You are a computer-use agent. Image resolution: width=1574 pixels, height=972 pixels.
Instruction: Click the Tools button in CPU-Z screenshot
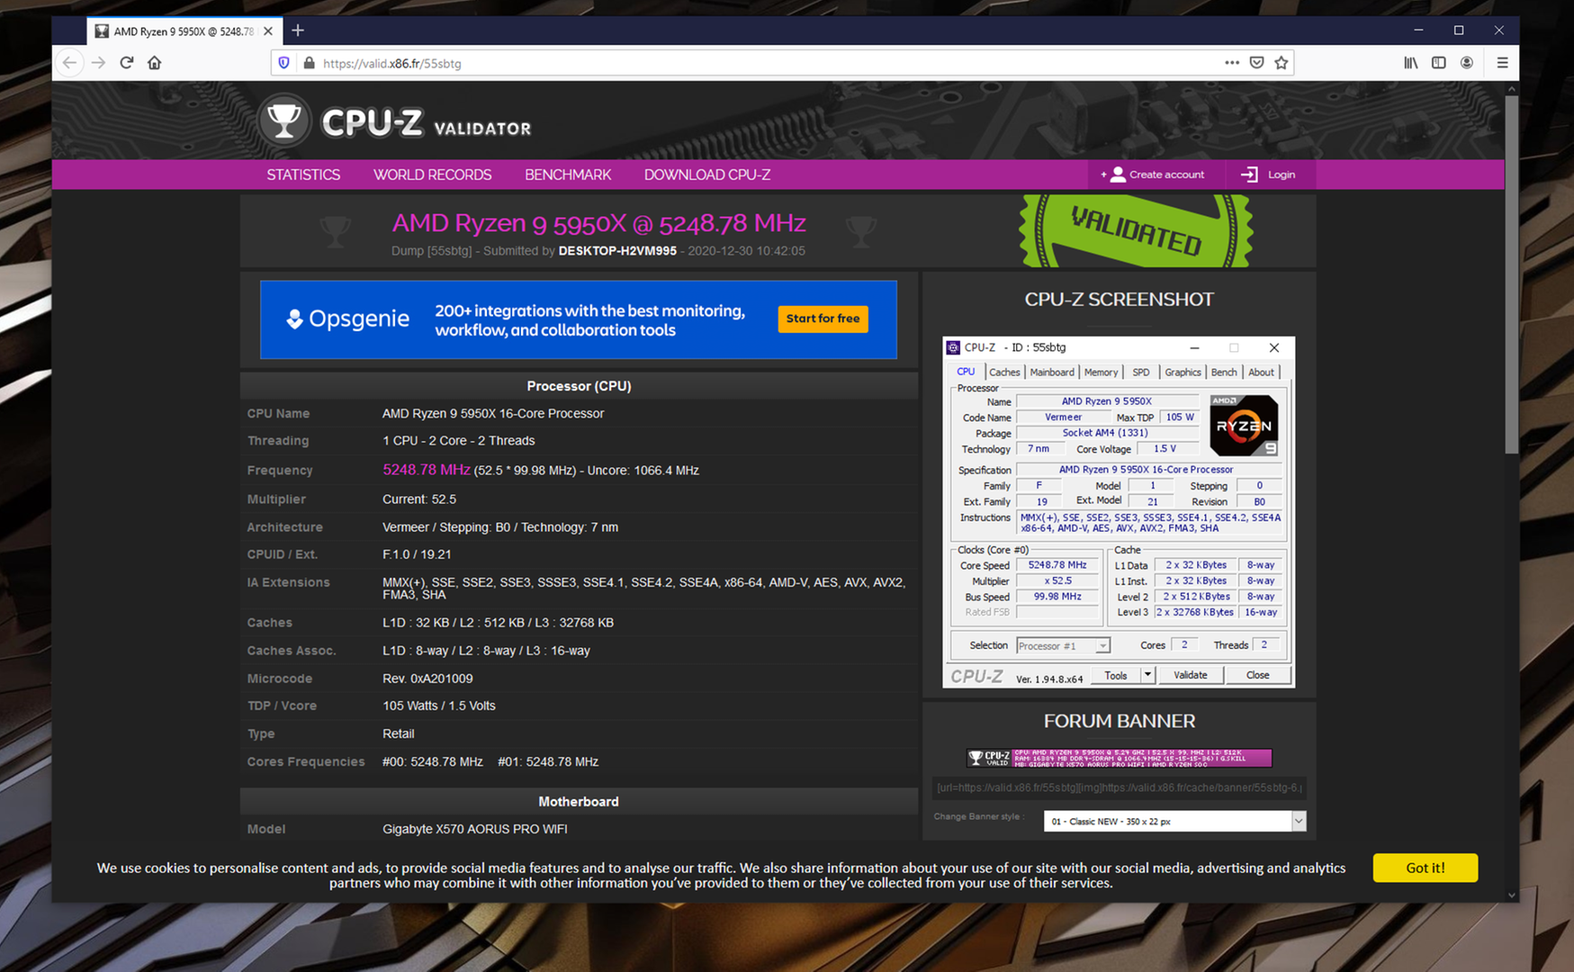click(x=1116, y=675)
